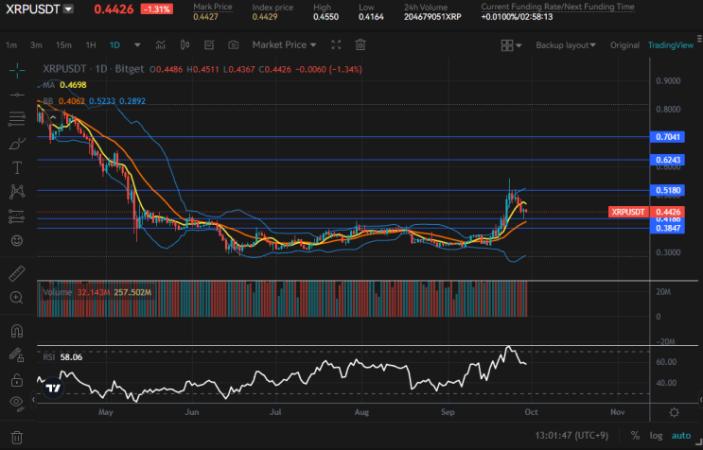This screenshot has width=703, height=450.
Task: Open the XRPUSDT pair selector arrow
Action: click(68, 9)
